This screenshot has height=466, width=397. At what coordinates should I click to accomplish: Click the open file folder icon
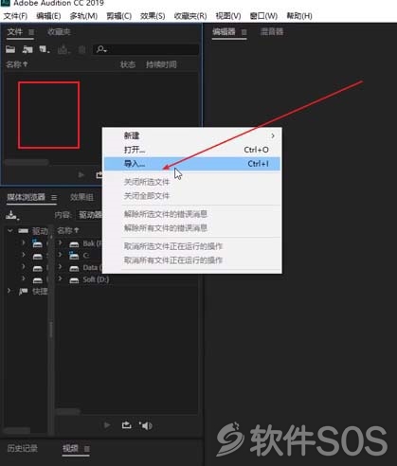[x=10, y=49]
